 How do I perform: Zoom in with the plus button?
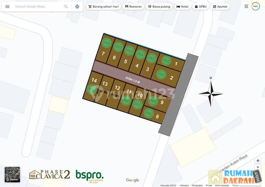(258, 167)
